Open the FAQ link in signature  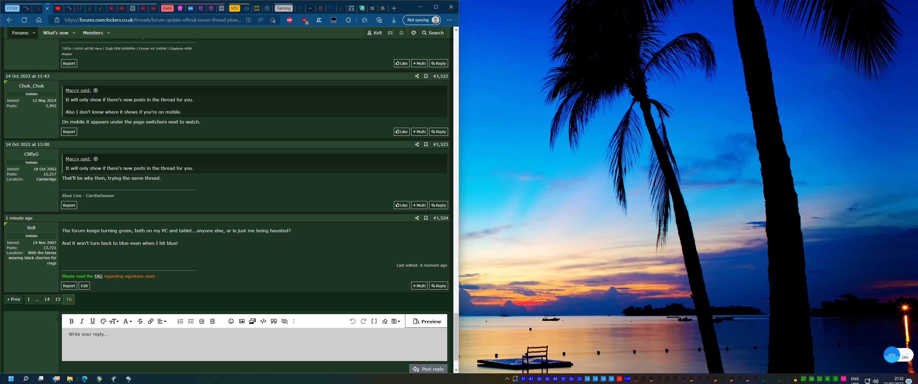(x=98, y=277)
